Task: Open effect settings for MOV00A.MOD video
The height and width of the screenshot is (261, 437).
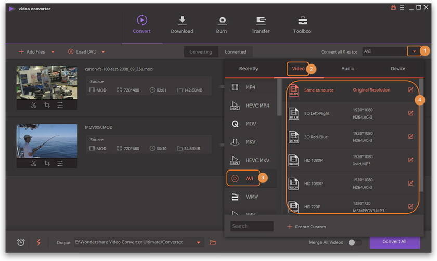Action: click(60, 163)
